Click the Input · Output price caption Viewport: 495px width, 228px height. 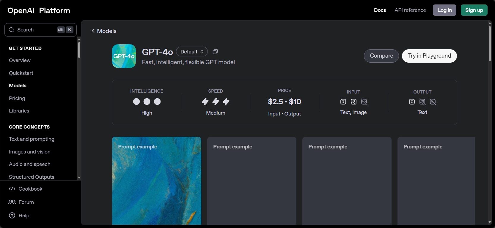(285, 114)
